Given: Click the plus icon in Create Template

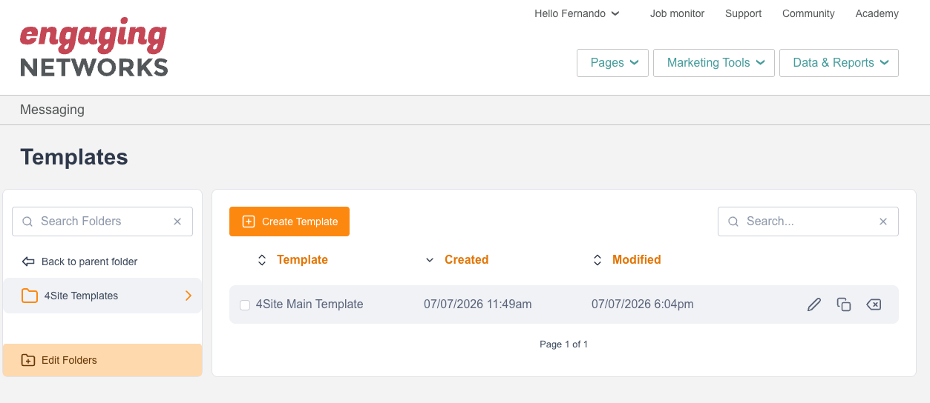Looking at the screenshot, I should click(249, 222).
